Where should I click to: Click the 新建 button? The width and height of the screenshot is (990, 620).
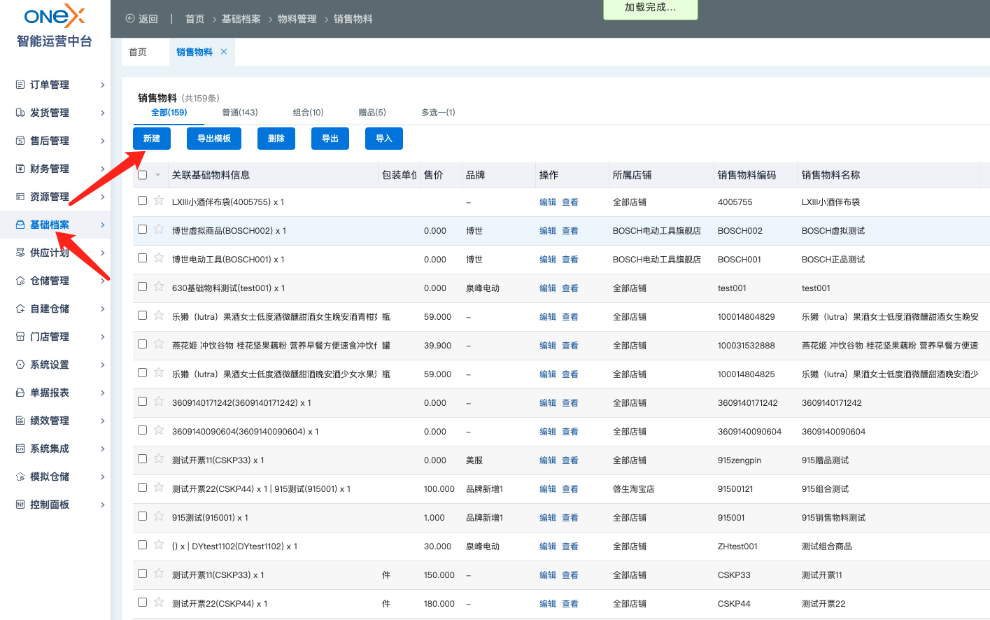(152, 139)
